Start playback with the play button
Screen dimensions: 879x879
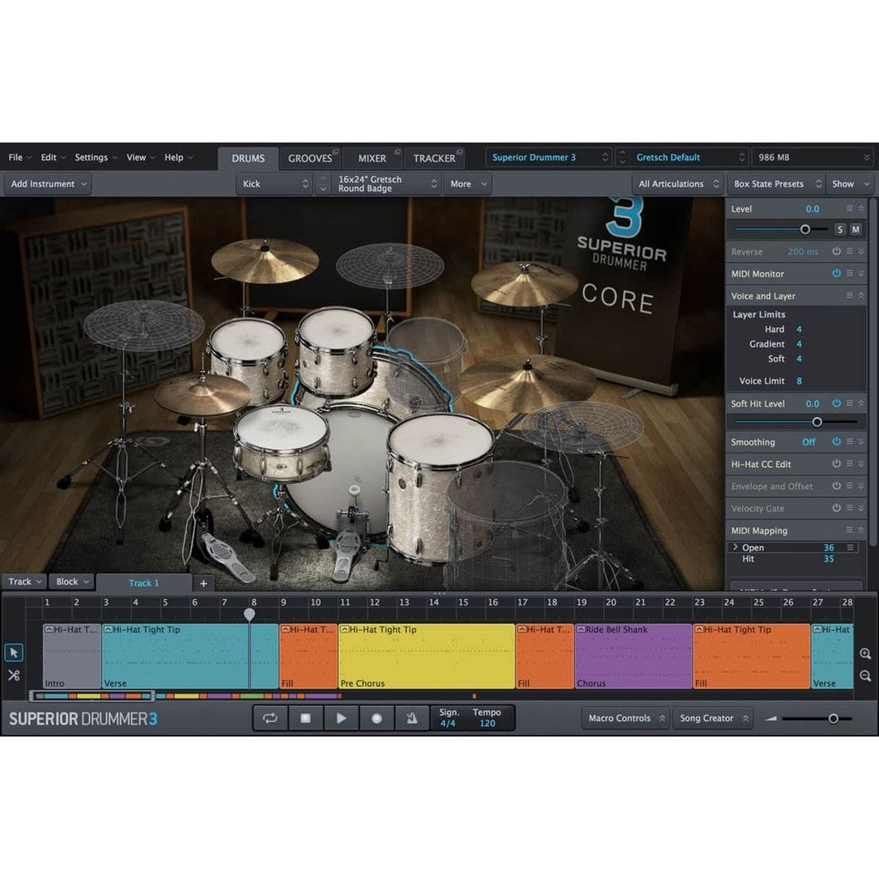pyautogui.click(x=341, y=718)
